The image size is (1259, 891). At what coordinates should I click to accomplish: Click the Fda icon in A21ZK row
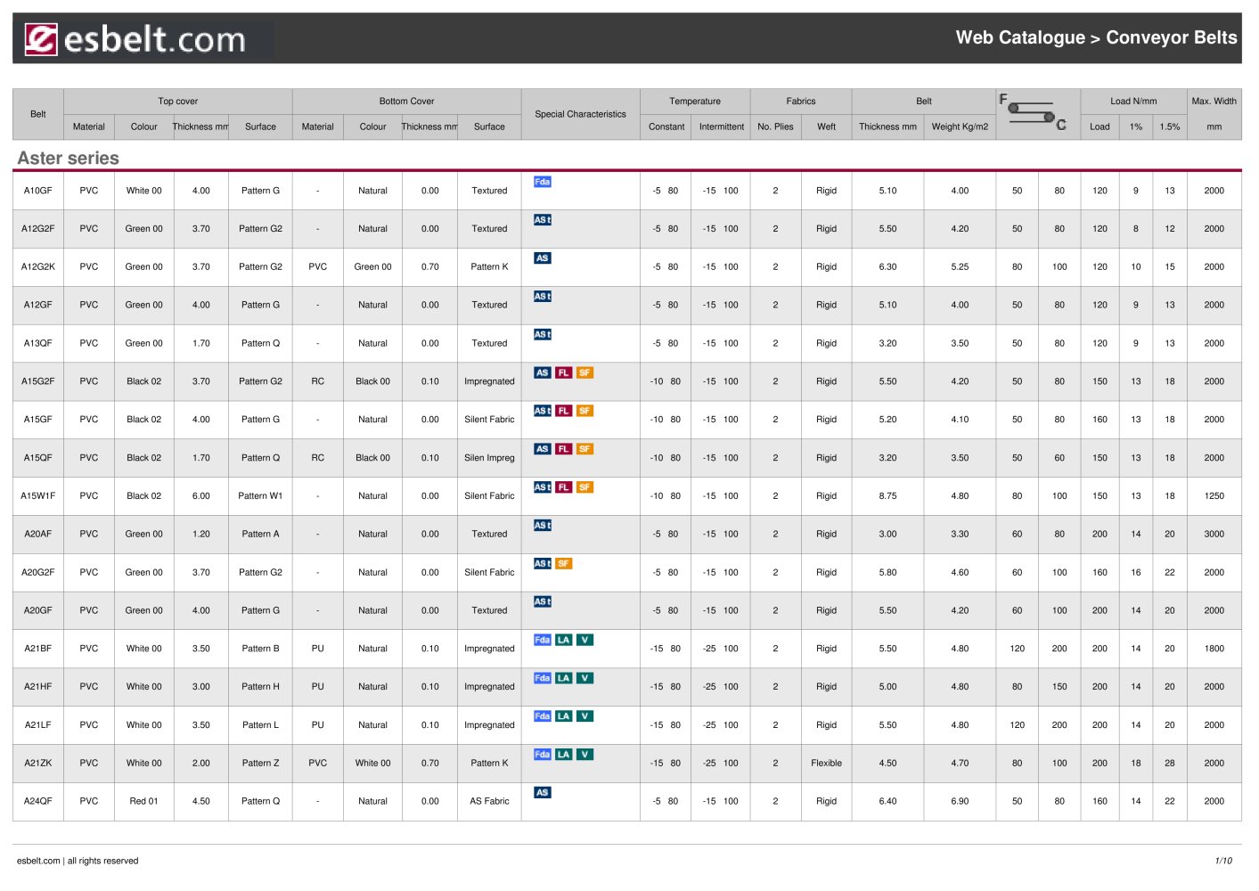[542, 755]
